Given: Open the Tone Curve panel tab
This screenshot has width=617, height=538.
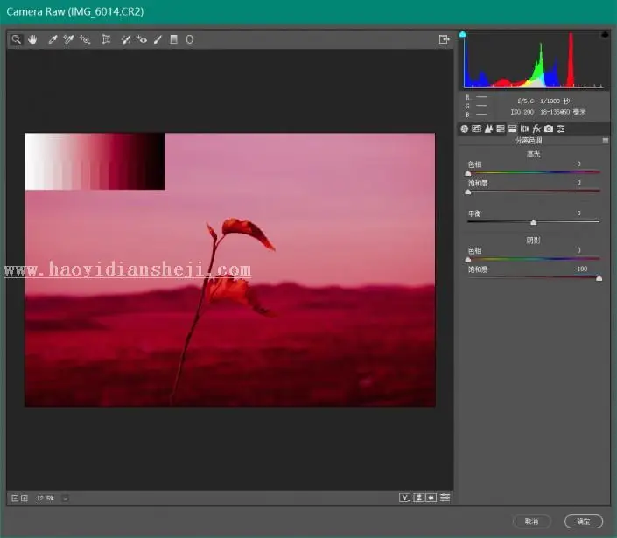Looking at the screenshot, I should point(476,129).
